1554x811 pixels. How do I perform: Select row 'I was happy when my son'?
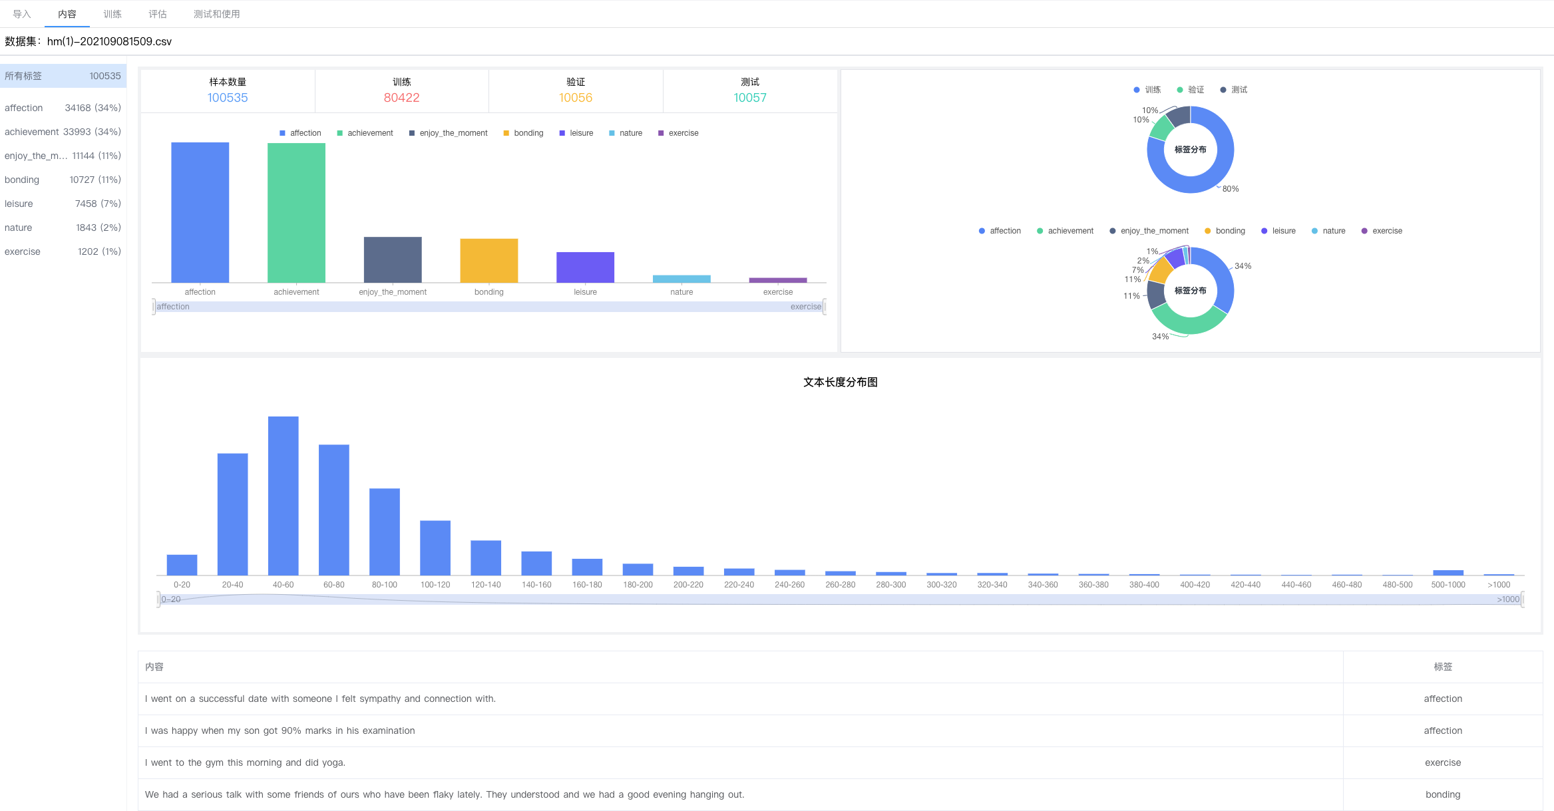[841, 730]
